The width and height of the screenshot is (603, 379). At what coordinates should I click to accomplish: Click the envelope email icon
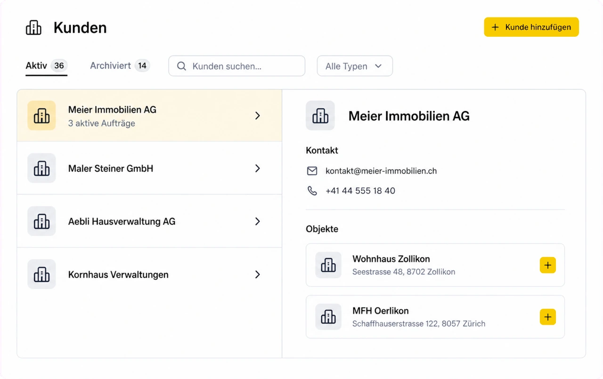[x=312, y=171]
